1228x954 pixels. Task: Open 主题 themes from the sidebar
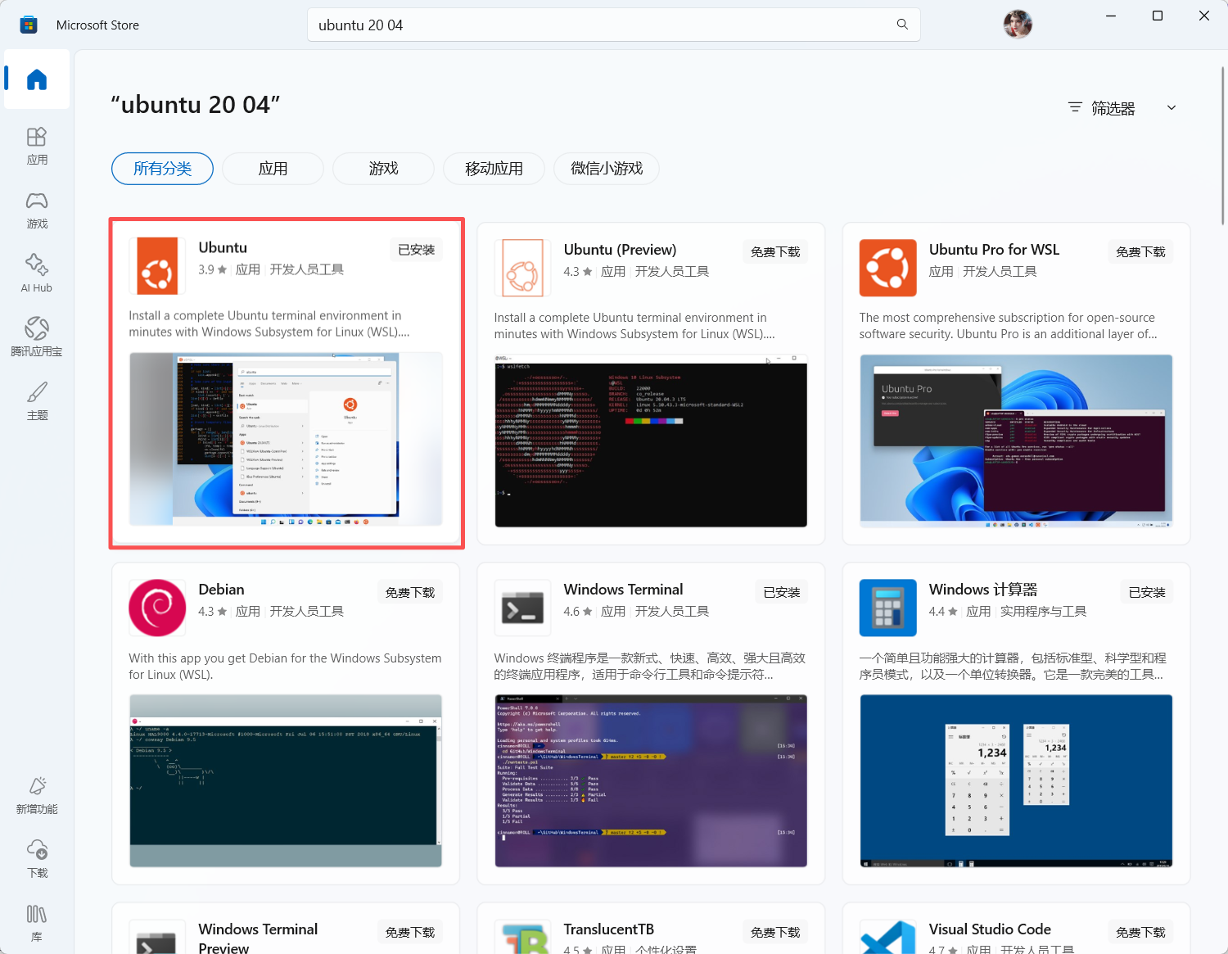pyautogui.click(x=37, y=401)
